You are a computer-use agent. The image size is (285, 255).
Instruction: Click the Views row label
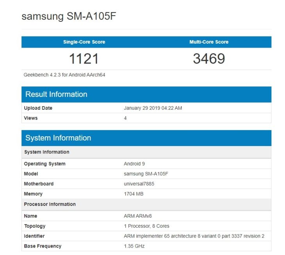coord(30,118)
